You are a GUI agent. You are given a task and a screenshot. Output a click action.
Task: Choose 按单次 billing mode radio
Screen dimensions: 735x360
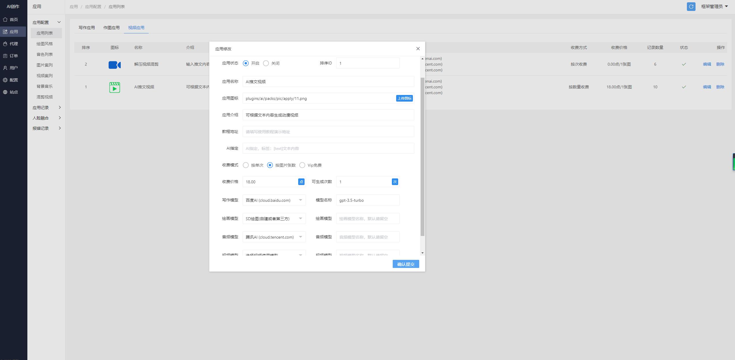tap(246, 165)
